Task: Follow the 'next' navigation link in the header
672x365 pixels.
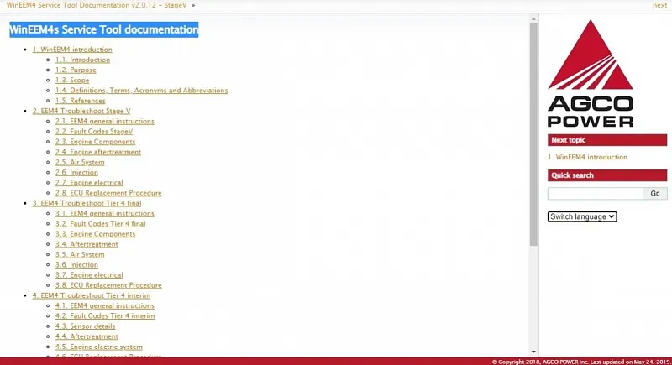Action: click(x=659, y=5)
